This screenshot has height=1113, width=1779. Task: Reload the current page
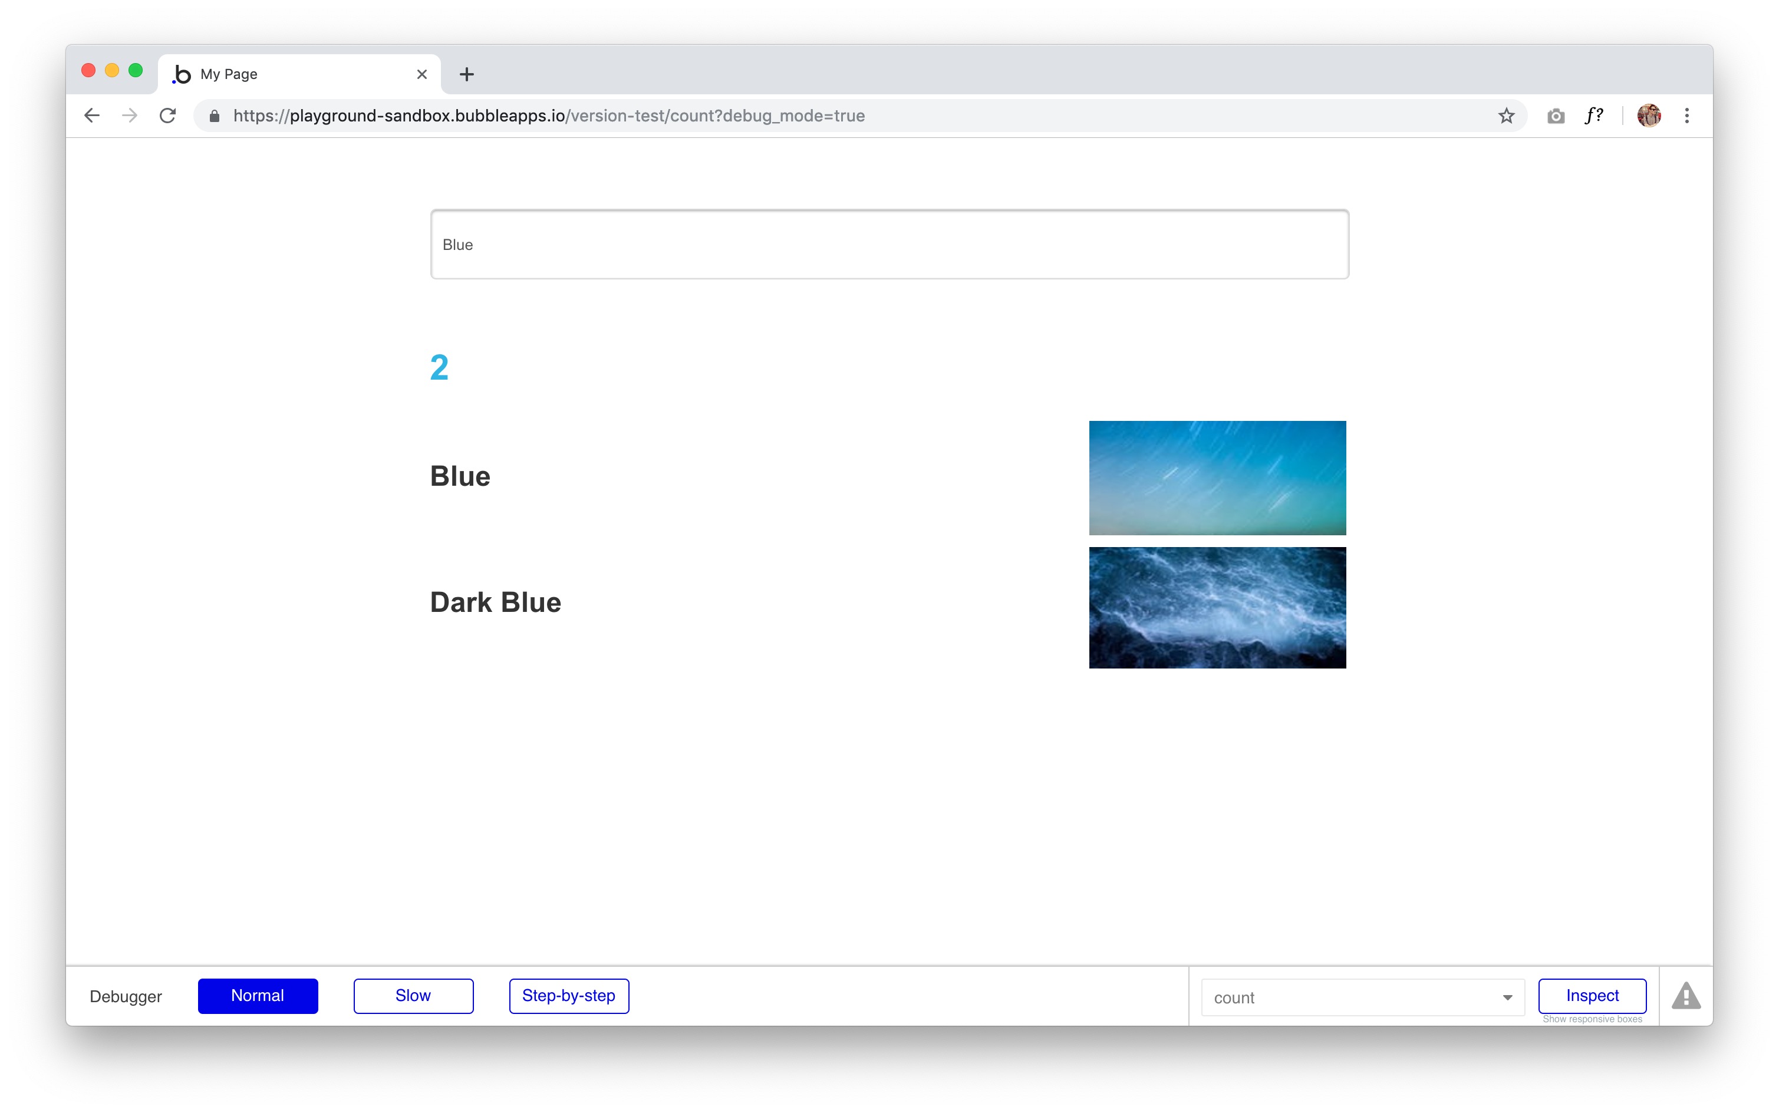[168, 116]
